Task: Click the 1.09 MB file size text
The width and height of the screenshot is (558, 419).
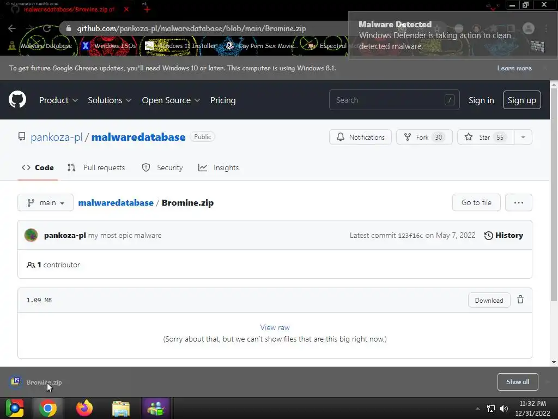Action: pos(39,300)
